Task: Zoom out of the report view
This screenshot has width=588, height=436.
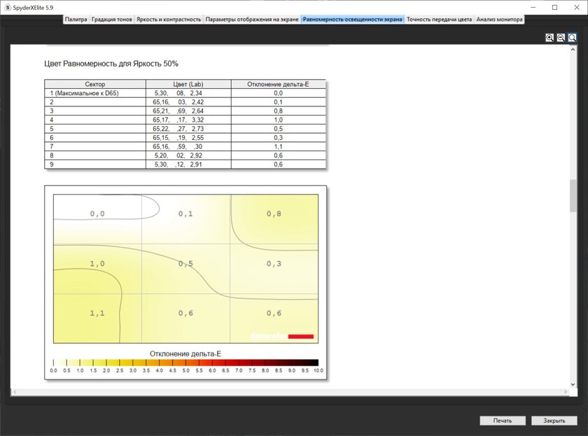Action: [561, 38]
